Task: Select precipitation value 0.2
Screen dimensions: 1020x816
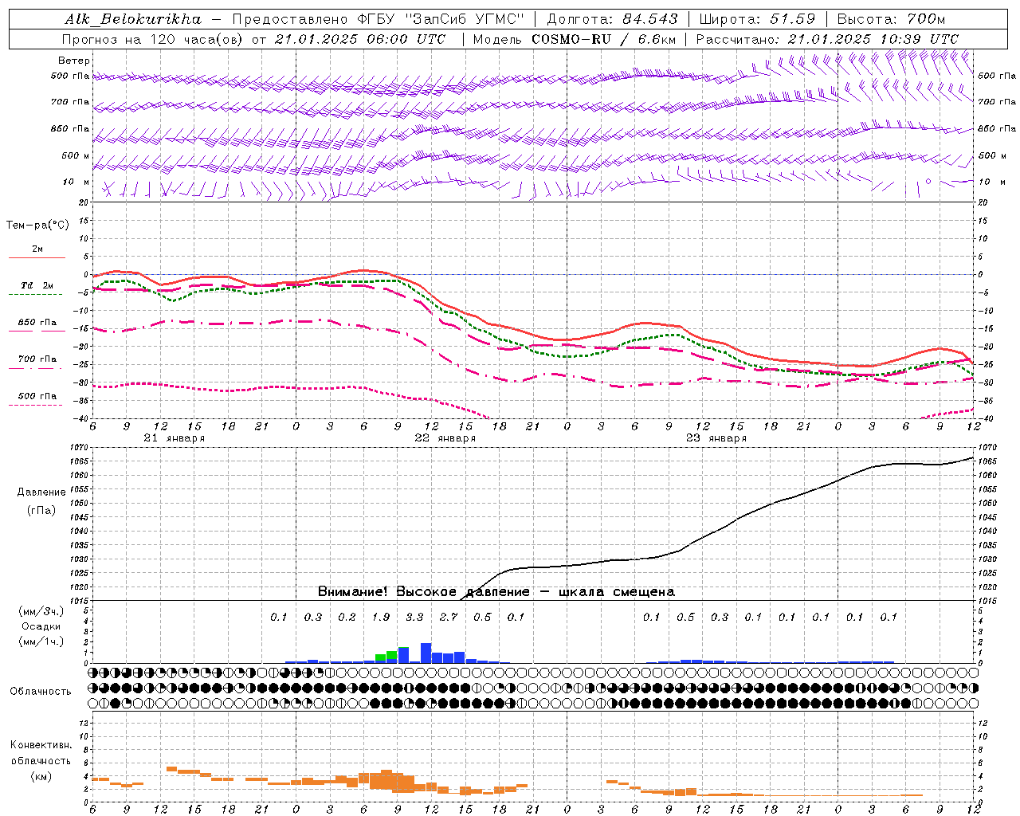Action: coord(347,617)
